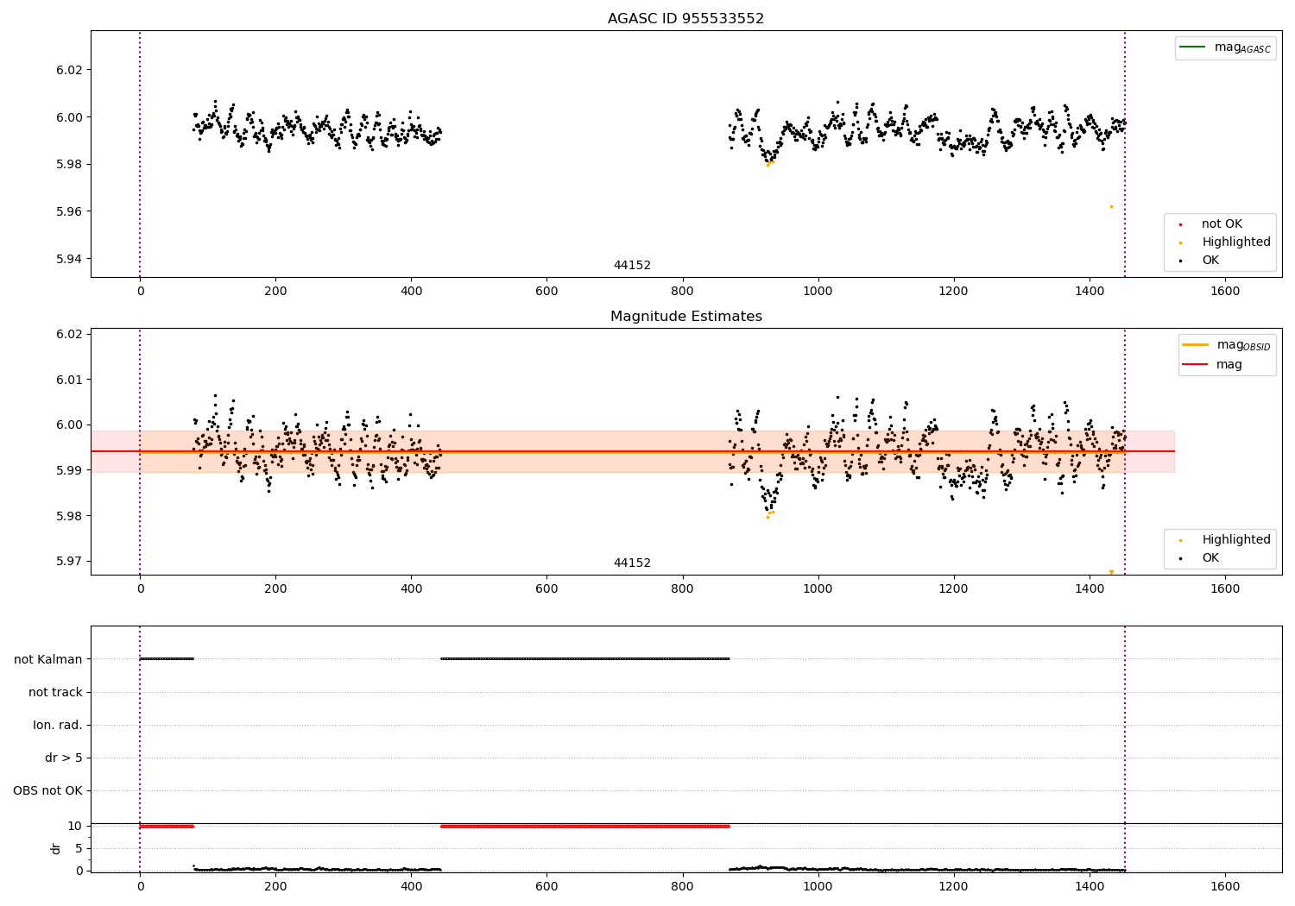Click the '600' x-tick label of the middle plot

(546, 589)
